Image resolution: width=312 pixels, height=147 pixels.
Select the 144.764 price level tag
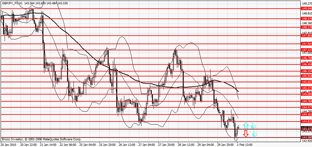[x=306, y=101]
